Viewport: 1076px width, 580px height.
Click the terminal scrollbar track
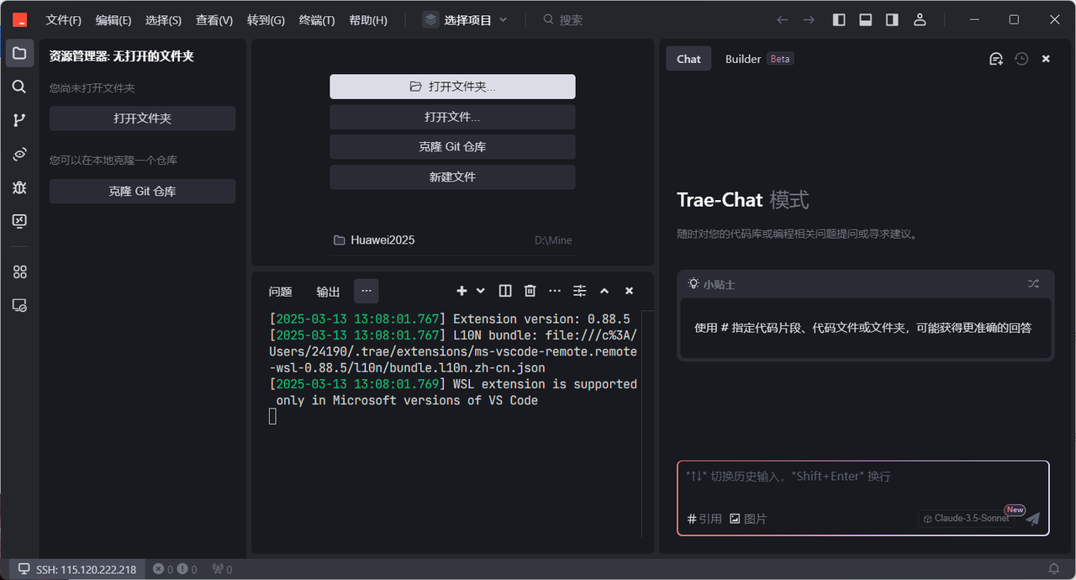tap(648, 424)
